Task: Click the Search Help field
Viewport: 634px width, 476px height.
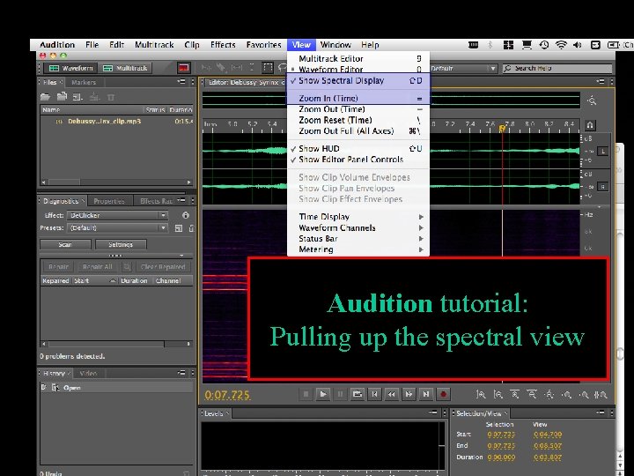Action: point(557,69)
